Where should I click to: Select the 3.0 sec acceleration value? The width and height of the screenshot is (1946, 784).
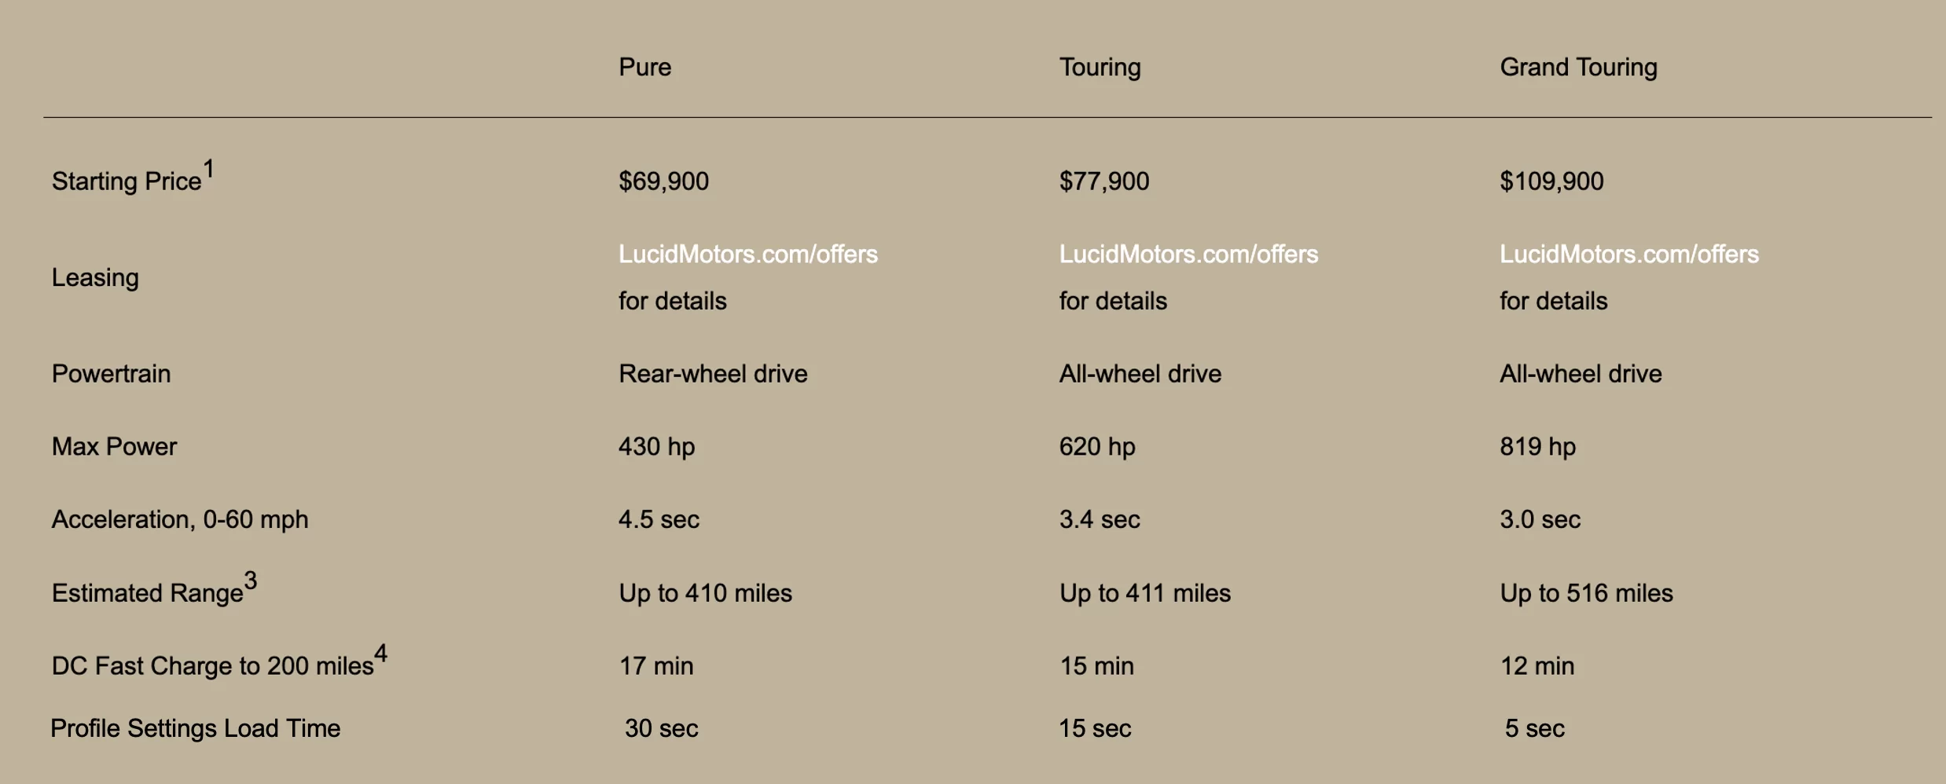1540,520
